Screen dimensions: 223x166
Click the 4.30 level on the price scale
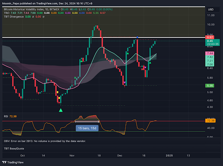pos(210,107)
